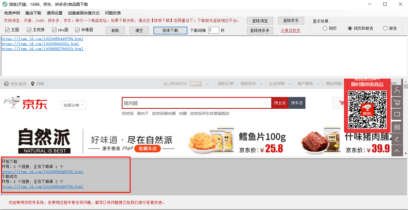Open the 免责声明 menu
The image size is (408, 210).
click(12, 13)
